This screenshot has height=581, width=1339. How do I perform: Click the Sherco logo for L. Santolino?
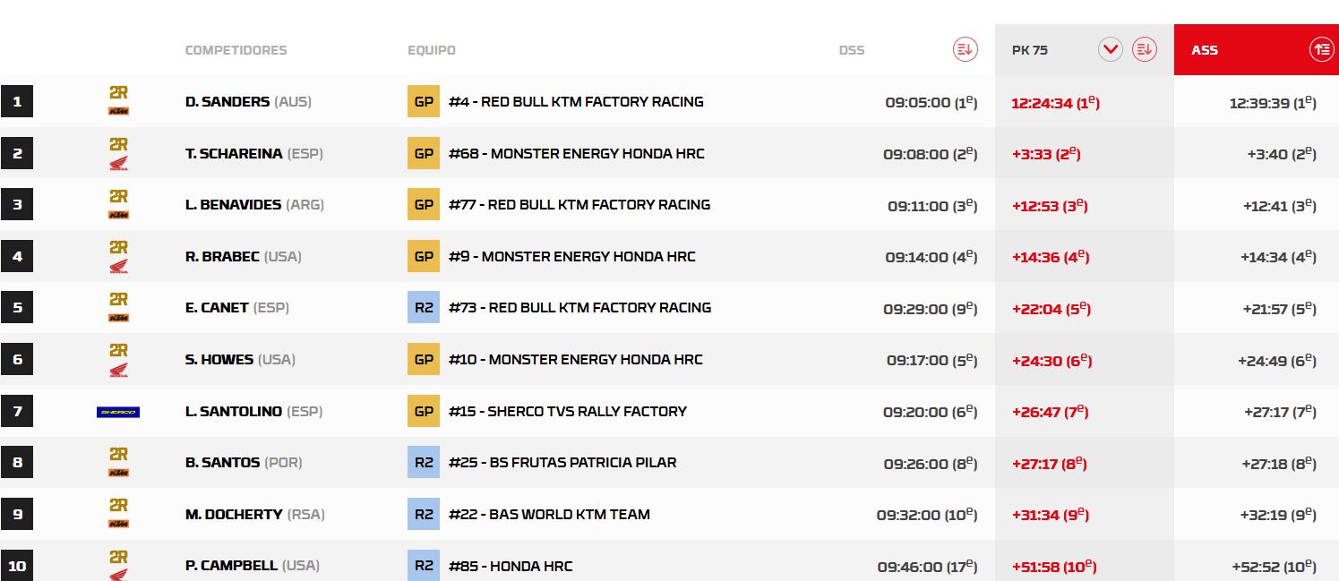click(x=118, y=412)
